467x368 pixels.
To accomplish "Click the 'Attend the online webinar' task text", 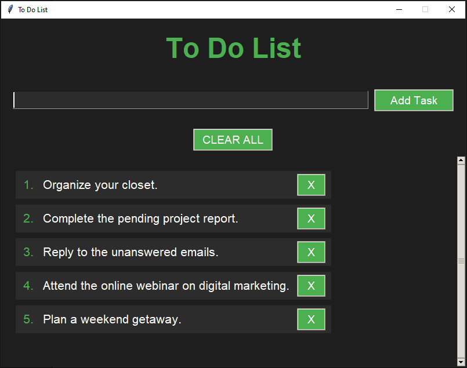I will click(166, 286).
